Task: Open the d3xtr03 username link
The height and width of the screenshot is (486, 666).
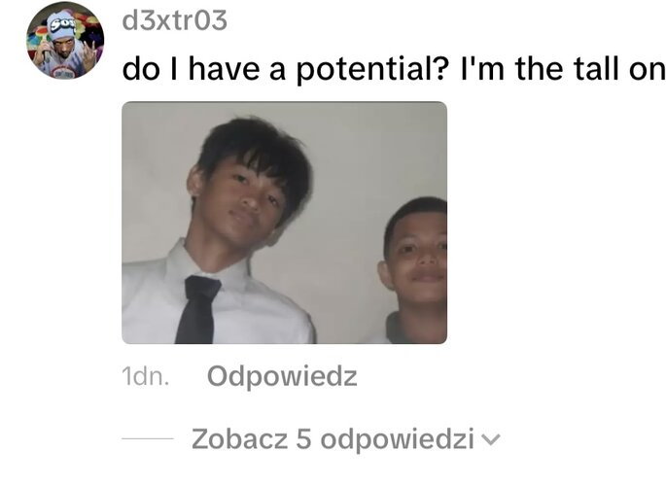Action: click(175, 20)
